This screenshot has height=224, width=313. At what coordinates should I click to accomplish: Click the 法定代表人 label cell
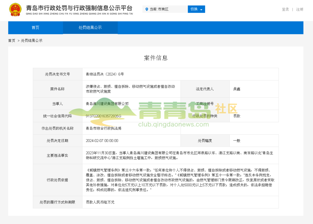(x=205, y=89)
